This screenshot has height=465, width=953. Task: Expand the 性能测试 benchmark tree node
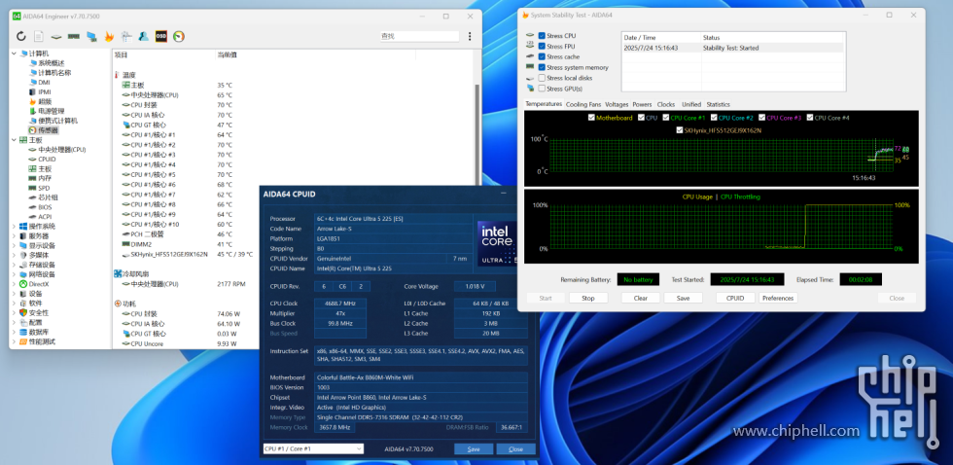(15, 341)
